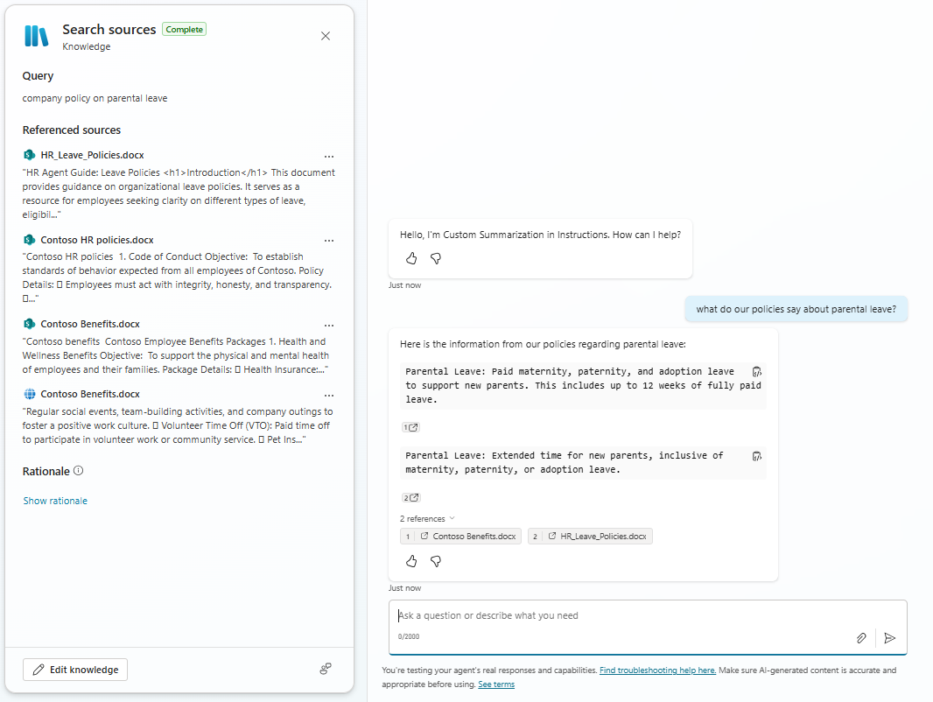Open more options for web Contoso Benefits.docx
Viewport: 933px width, 702px height.
coord(329,396)
